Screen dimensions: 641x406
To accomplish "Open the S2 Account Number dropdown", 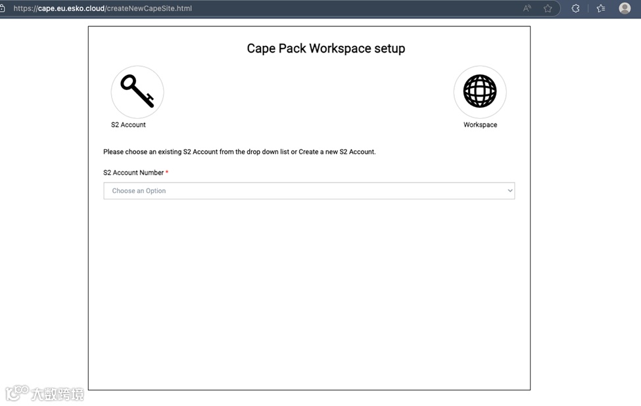I will tap(309, 191).
